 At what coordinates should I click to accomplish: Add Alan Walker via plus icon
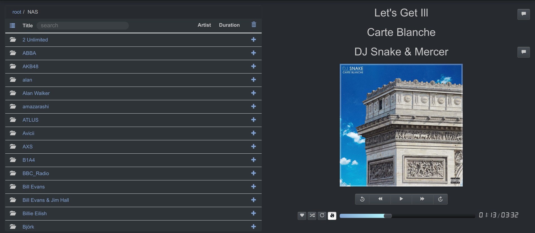click(254, 93)
